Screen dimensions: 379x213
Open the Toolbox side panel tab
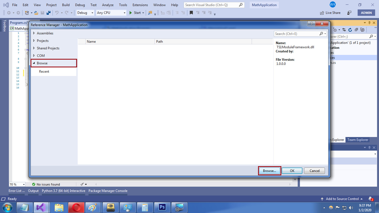pyautogui.click(x=4, y=26)
